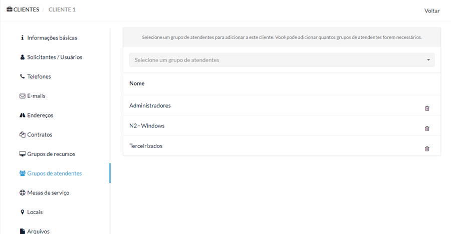Open the Selecione um grupo de atendentes dropdown
451x234 pixels.
click(x=282, y=60)
